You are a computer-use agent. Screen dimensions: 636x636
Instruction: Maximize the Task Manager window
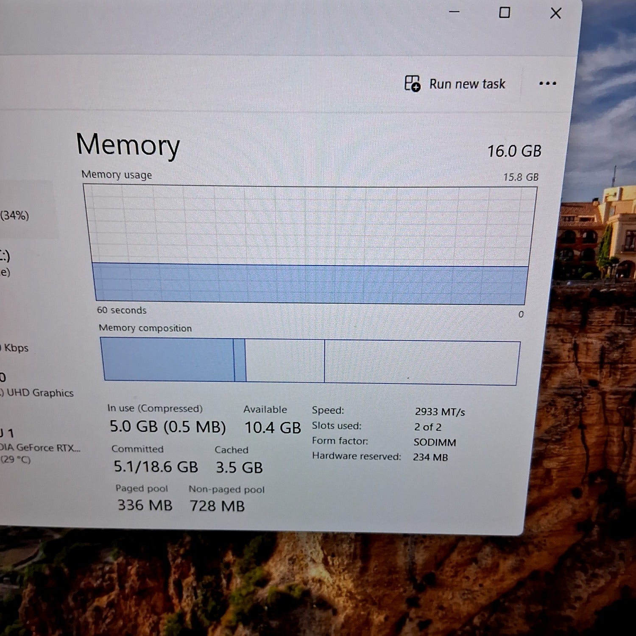(504, 13)
